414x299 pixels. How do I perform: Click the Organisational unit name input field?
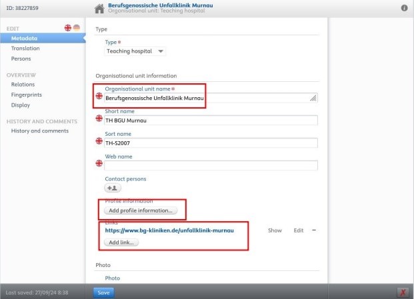coord(211,98)
